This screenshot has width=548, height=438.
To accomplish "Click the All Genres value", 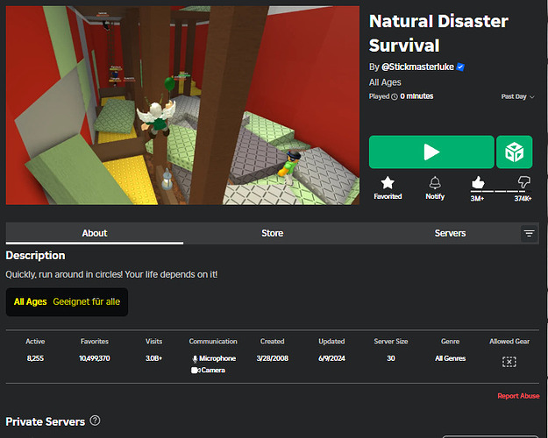I will [x=450, y=358].
